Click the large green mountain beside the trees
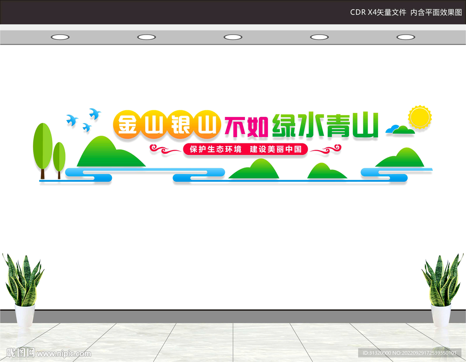The height and width of the screenshot is (362, 466). [111, 152]
